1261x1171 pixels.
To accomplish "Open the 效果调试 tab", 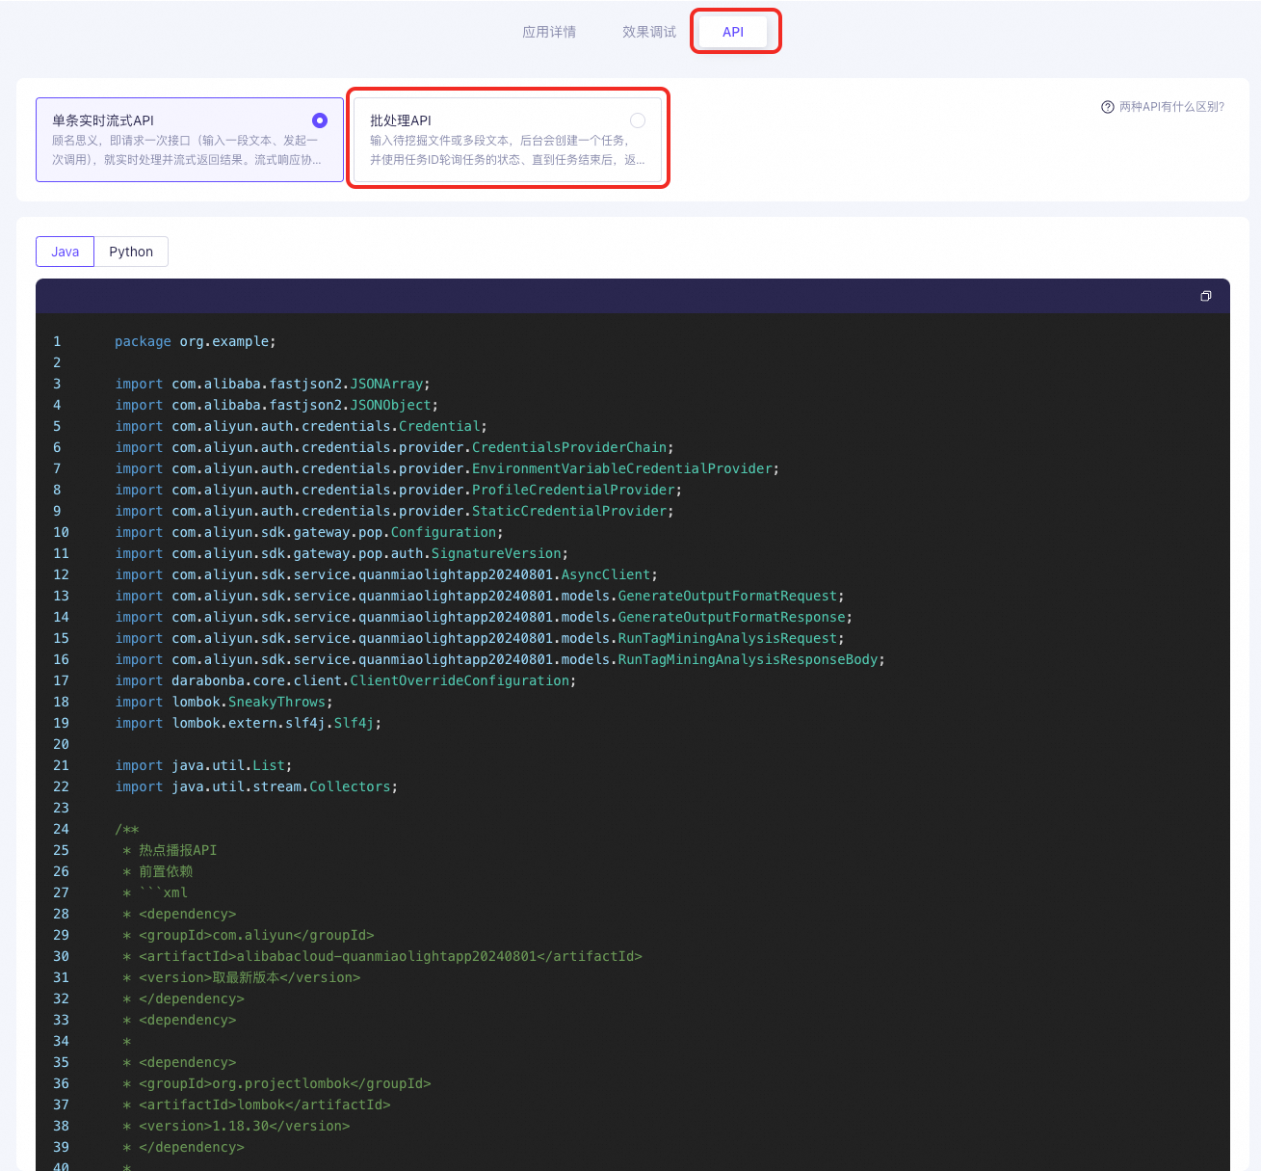I will pyautogui.click(x=649, y=32).
